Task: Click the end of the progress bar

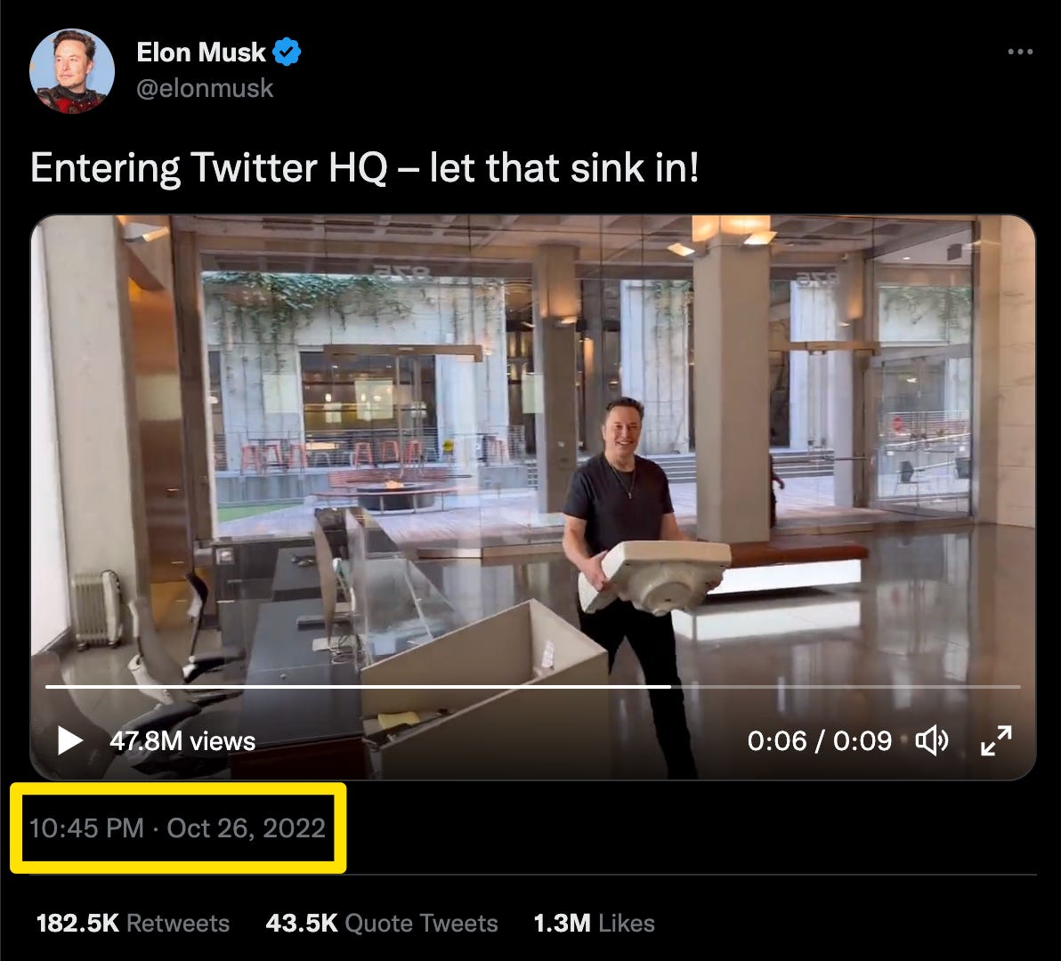Action: (1017, 686)
